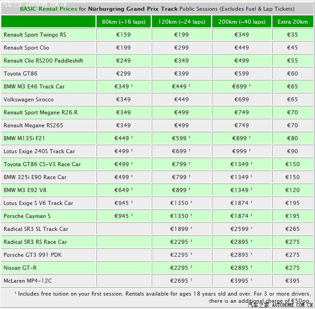
Task: Select the BMW M3 E46 Track Car name
Action: 34,86
